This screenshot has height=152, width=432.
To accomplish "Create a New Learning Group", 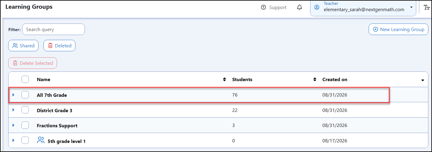I will point(398,29).
